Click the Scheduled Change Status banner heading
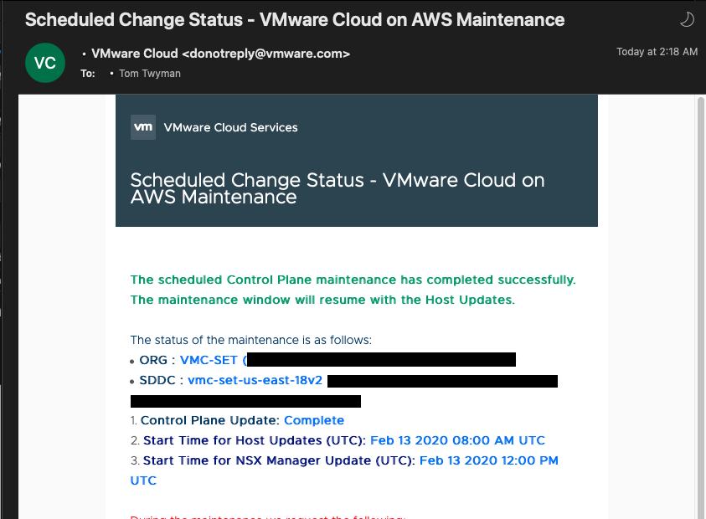Viewport: 706px width, 519px height. coord(338,188)
